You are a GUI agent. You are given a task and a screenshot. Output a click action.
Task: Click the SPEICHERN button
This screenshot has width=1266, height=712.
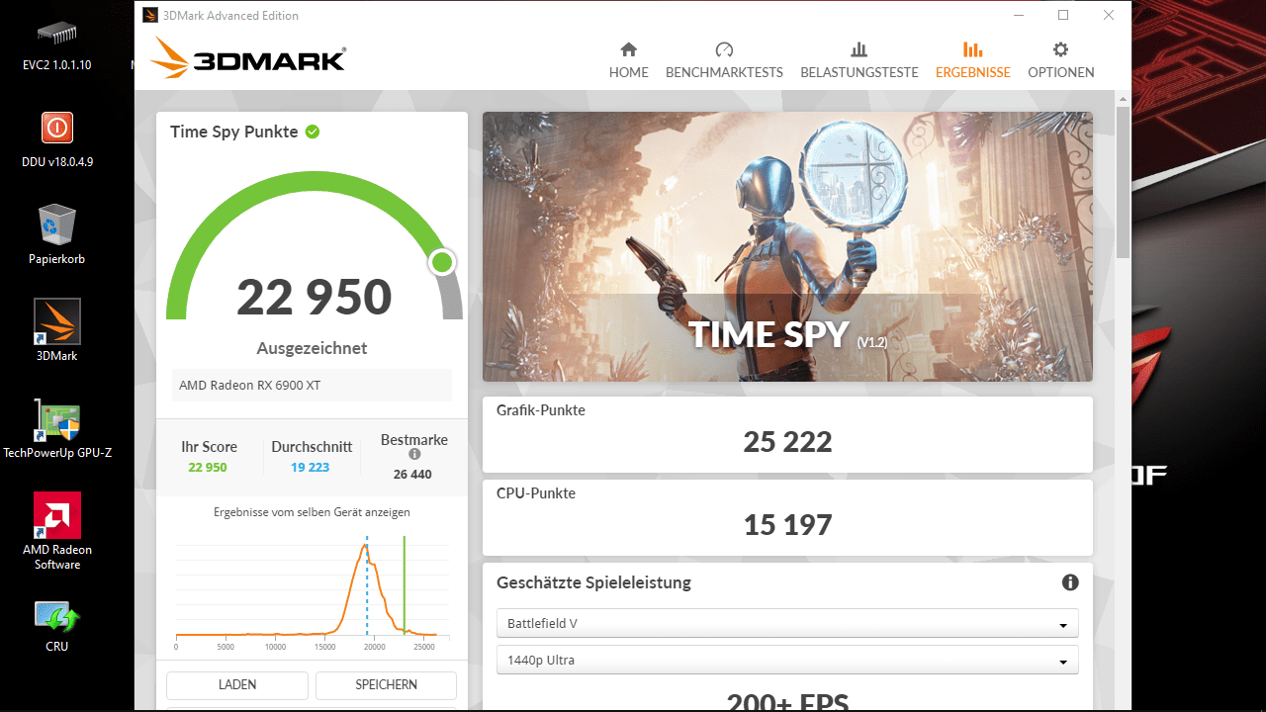pyautogui.click(x=386, y=684)
